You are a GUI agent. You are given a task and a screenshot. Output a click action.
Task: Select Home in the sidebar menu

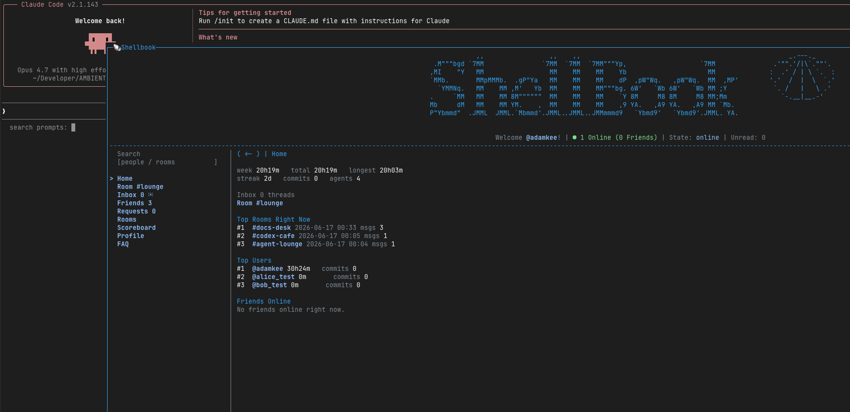point(125,178)
